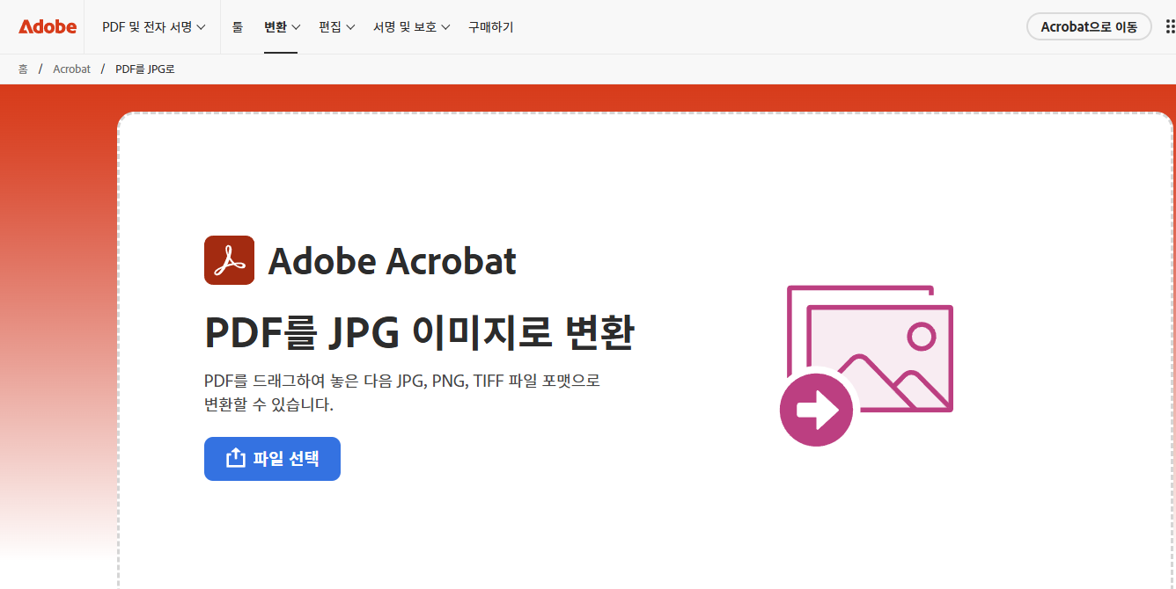Click the Adobe Acrobat title text
This screenshot has height=589, width=1176.
tap(393, 261)
